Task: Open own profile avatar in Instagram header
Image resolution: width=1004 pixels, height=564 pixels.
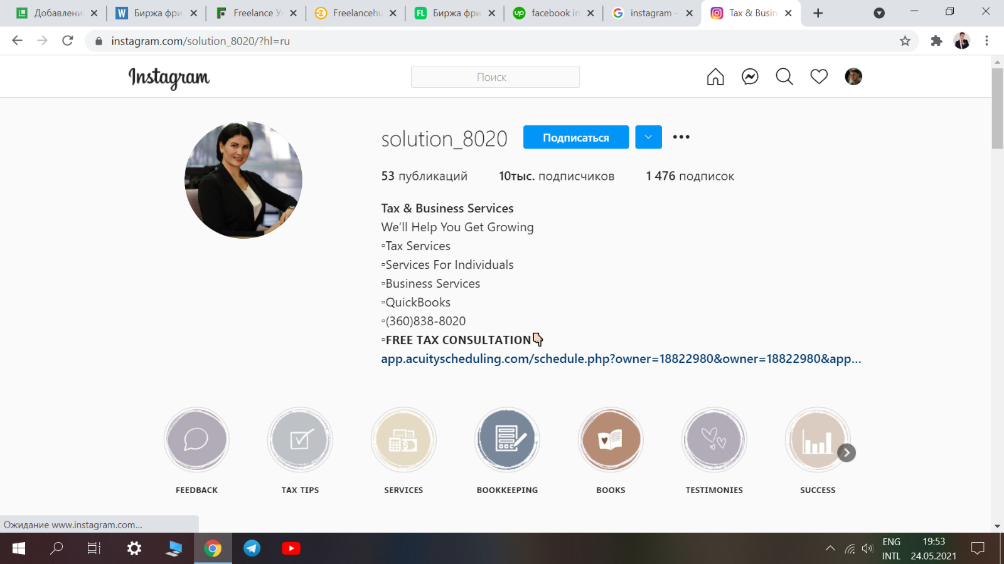Action: click(853, 76)
